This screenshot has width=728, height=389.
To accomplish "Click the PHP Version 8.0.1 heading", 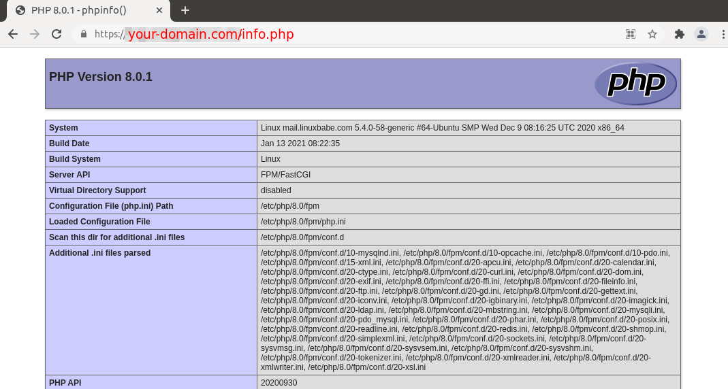I will click(101, 77).
